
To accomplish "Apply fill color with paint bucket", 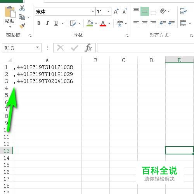I will tap(90, 23).
